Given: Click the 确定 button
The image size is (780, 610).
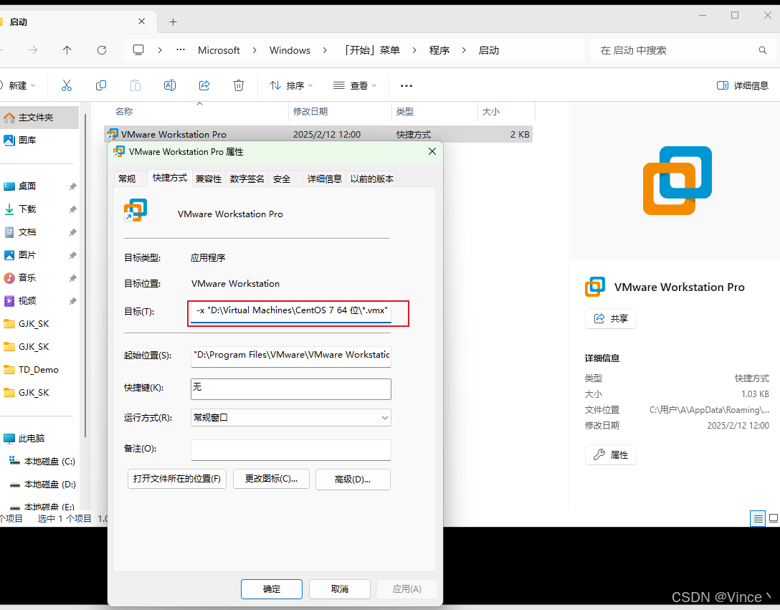Looking at the screenshot, I should (272, 589).
